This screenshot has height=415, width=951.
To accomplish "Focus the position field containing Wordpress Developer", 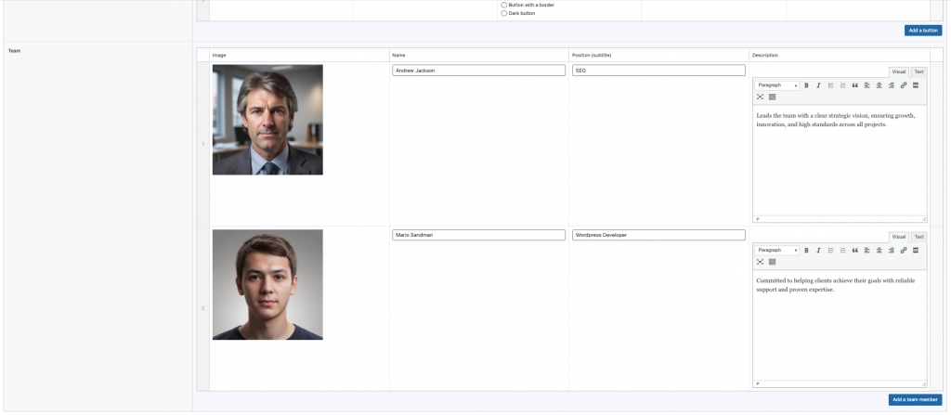I will tap(658, 235).
